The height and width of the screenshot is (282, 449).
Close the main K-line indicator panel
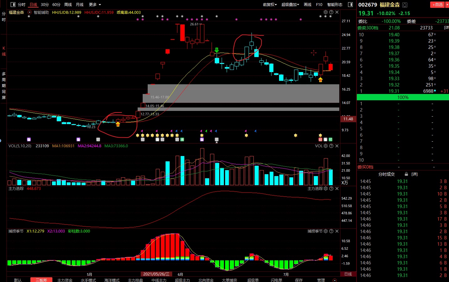337,12
